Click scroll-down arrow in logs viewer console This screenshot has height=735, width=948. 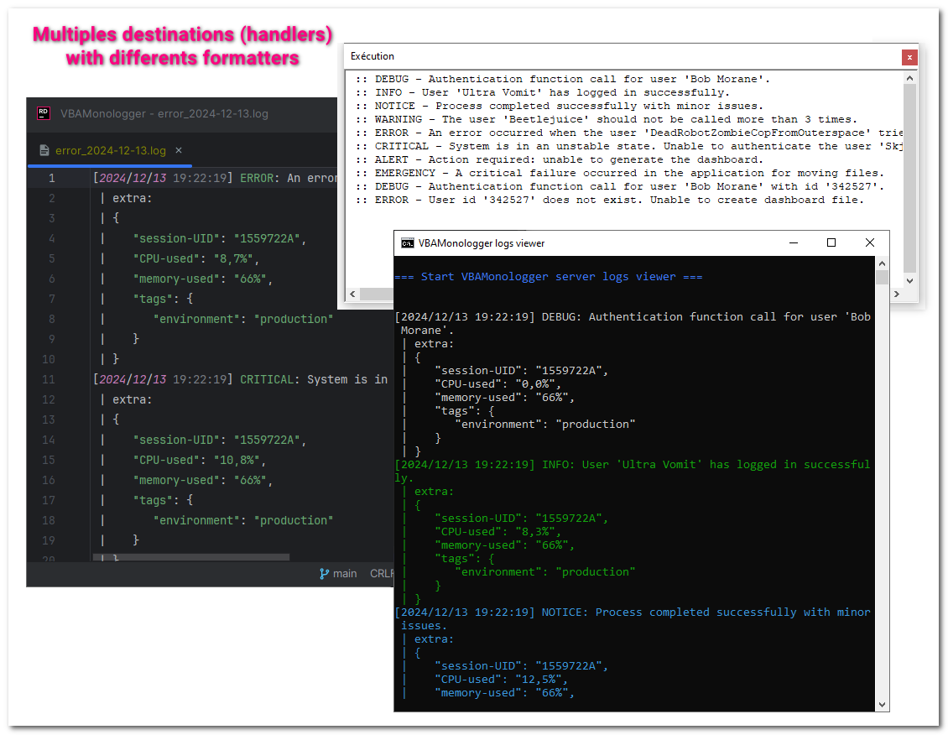(882, 704)
